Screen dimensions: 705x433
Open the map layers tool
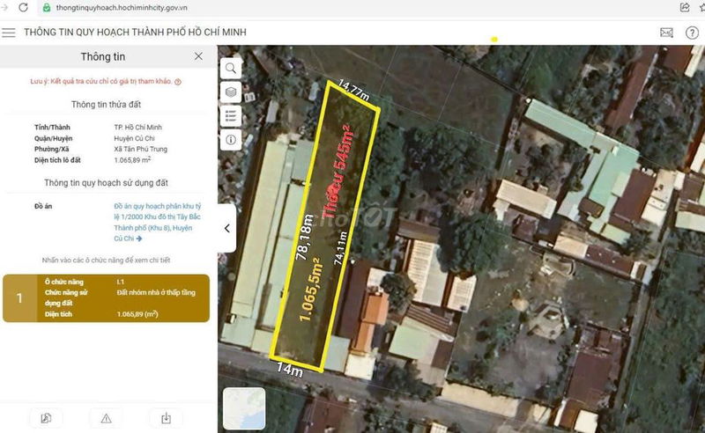231,92
